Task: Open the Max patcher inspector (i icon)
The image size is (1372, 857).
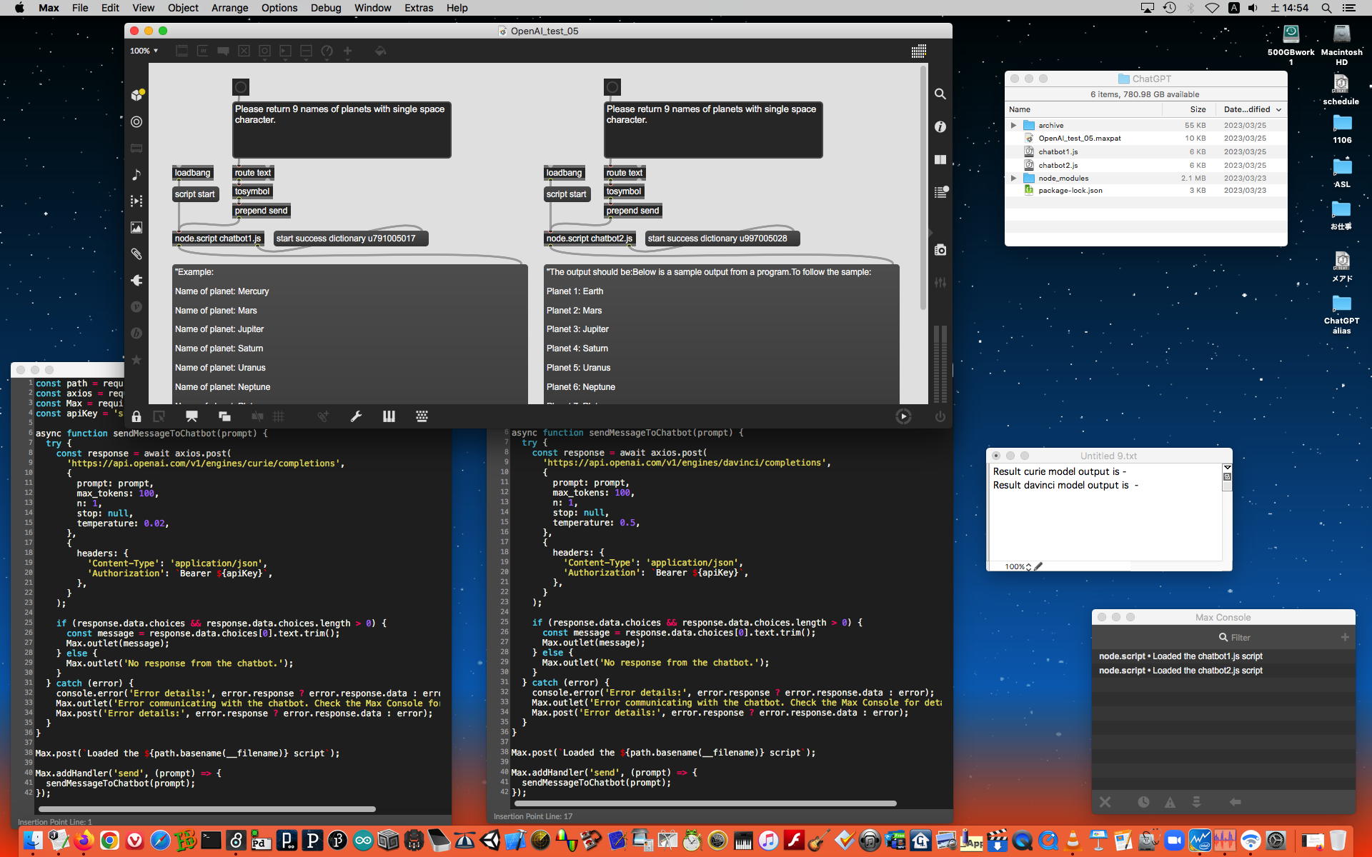Action: pyautogui.click(x=940, y=126)
